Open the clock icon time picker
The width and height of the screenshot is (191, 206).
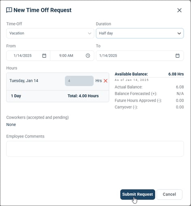(x=88, y=55)
